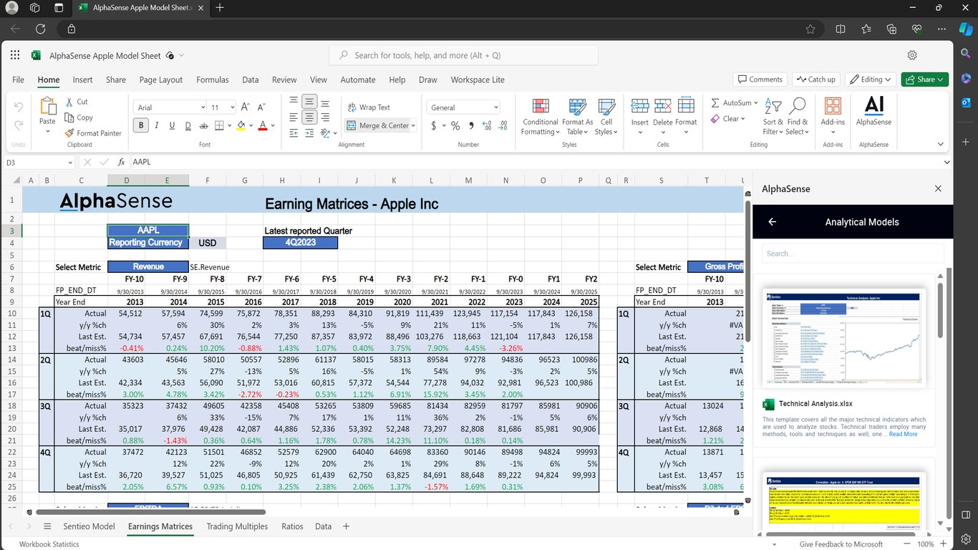Click the green Share button

[925, 79]
